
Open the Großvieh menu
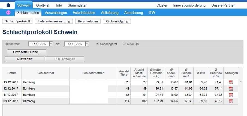43,5
